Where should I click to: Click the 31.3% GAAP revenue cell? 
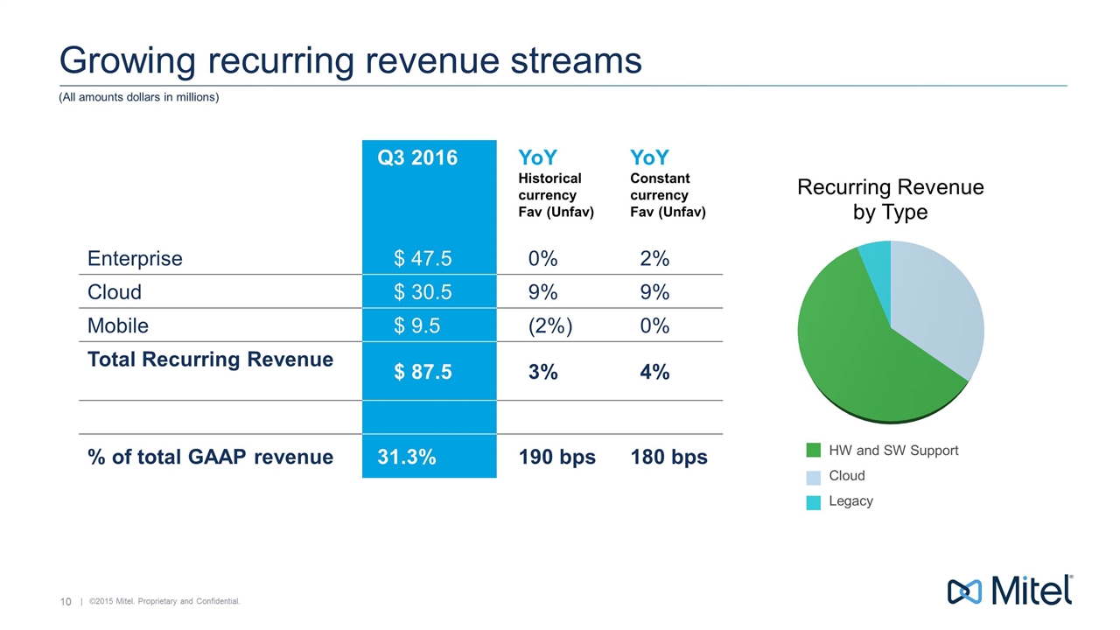[x=407, y=457]
